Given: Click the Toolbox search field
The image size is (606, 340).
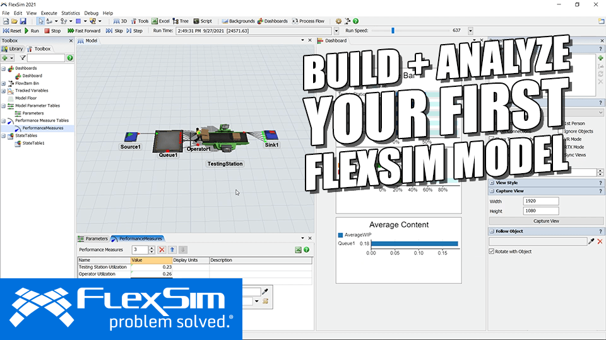Looking at the screenshot, I should (45, 58).
